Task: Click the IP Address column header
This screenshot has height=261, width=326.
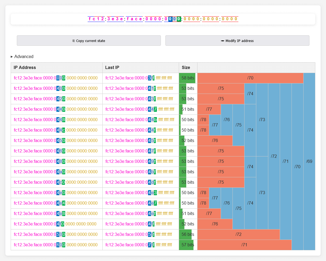Action: click(56, 68)
